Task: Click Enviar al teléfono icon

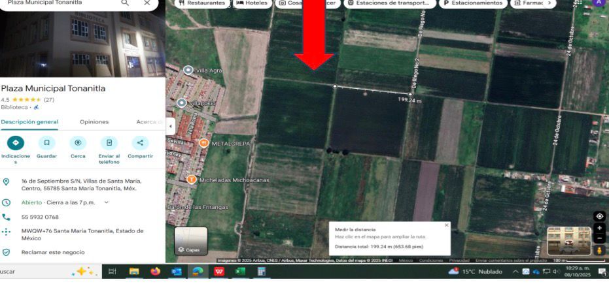Action: pos(109,143)
